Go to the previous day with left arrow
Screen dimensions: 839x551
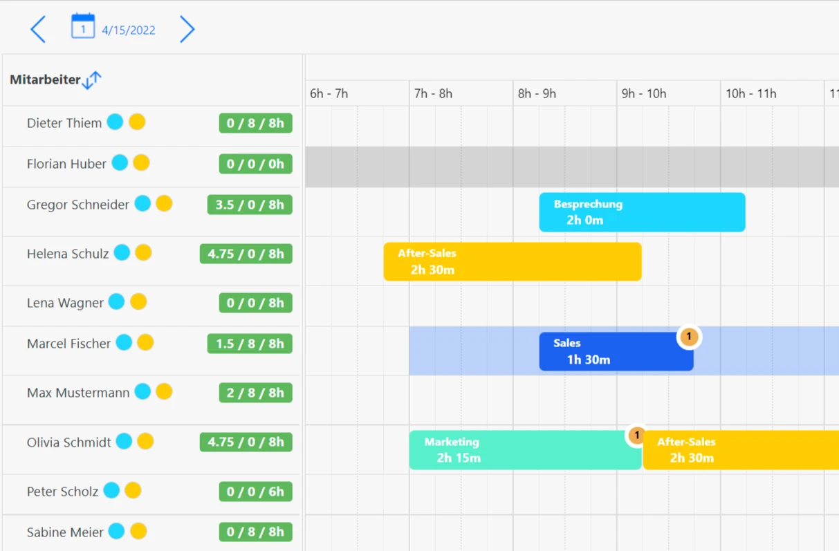pos(38,30)
